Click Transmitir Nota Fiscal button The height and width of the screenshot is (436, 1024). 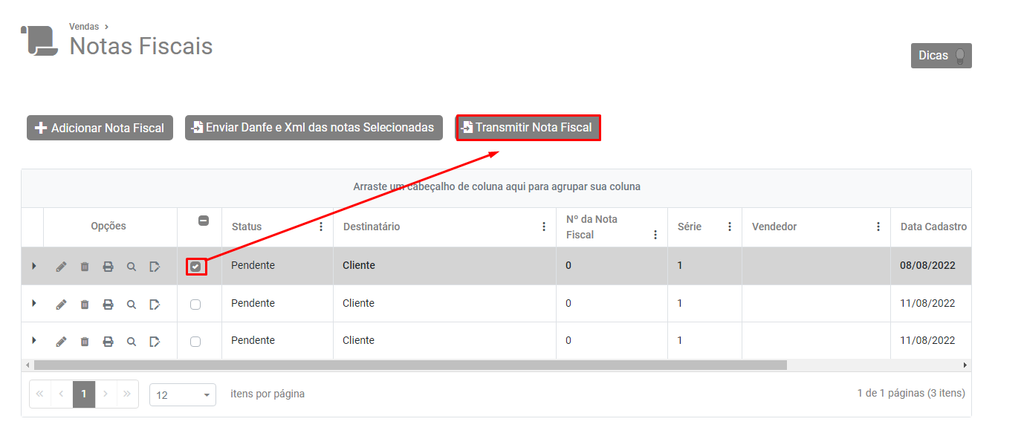tap(528, 128)
